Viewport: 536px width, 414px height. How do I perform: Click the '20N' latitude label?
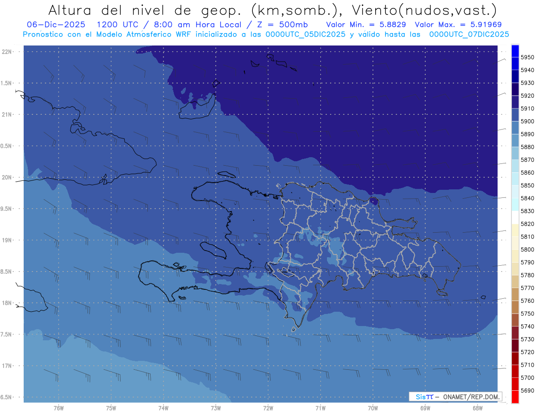click(7, 177)
